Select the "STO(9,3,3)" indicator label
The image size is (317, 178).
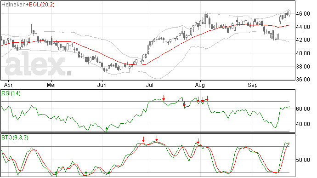tap(15, 138)
